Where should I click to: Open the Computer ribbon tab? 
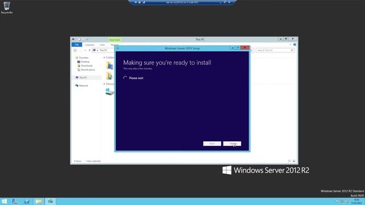coord(90,44)
